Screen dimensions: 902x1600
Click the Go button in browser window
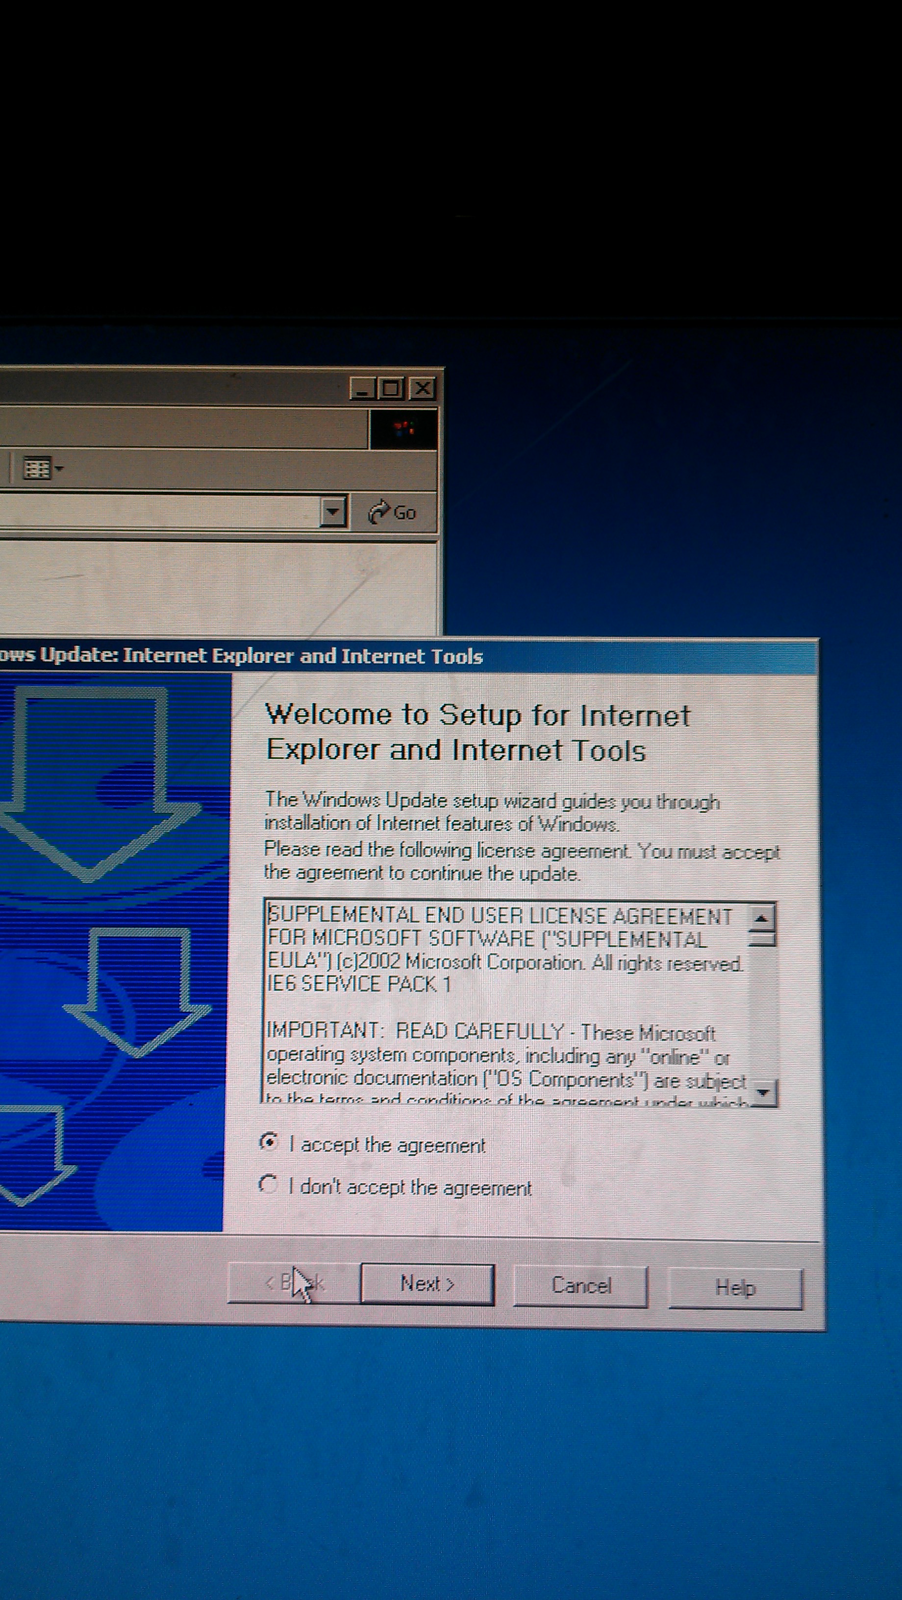pos(393,512)
